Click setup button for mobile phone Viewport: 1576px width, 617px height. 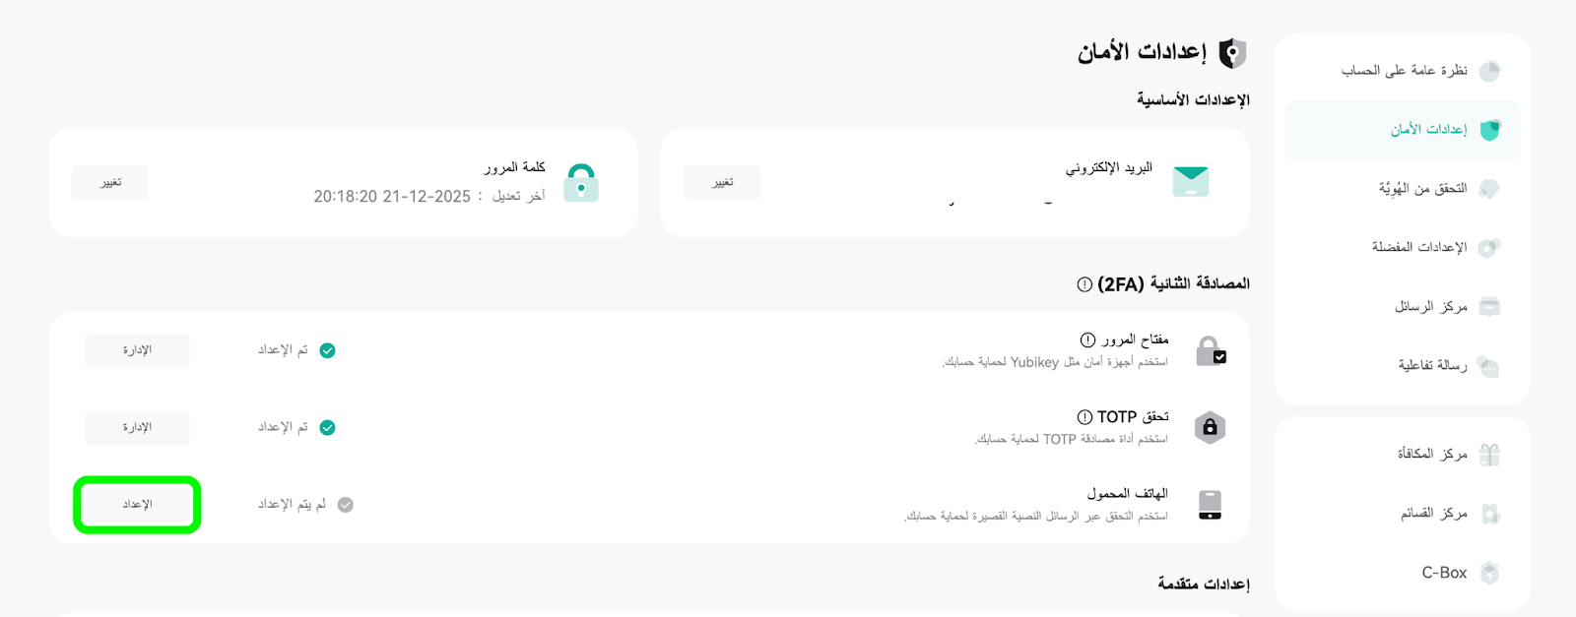[x=137, y=505]
